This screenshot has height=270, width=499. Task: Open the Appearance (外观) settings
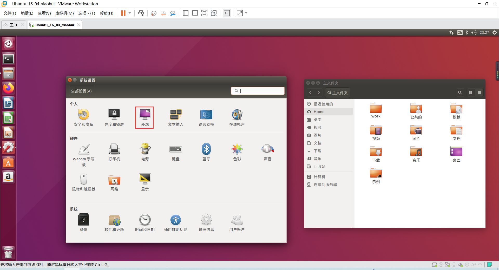point(145,117)
